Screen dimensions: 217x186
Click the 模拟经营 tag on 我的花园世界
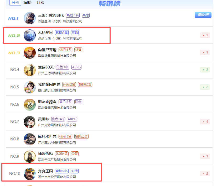pos(85,84)
